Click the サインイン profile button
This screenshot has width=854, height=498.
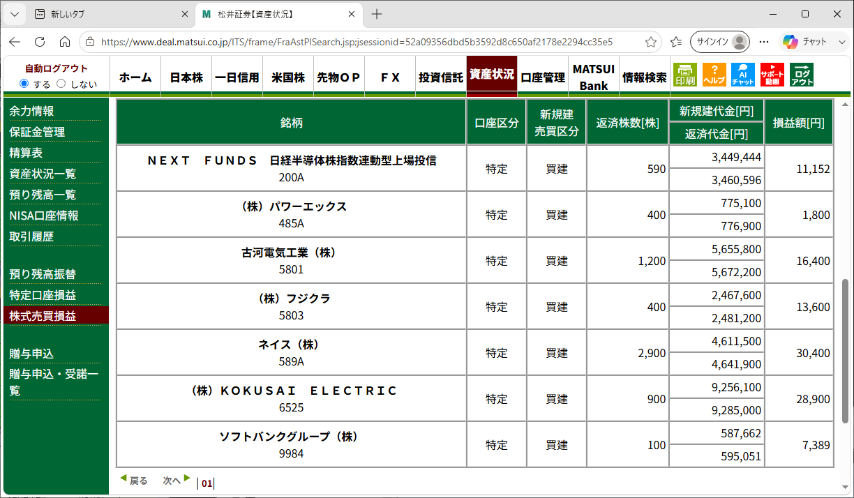(720, 42)
